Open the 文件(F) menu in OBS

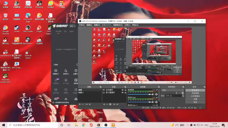point(82,25)
